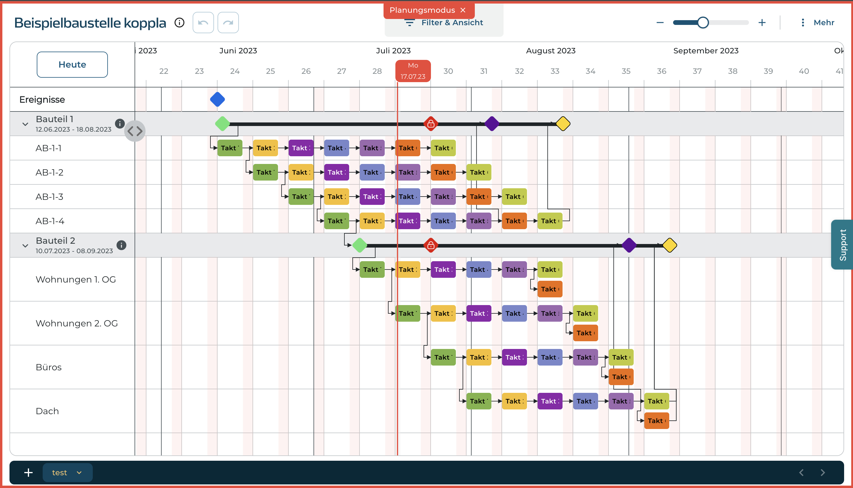Select green start milestone of Bauteil 1
The height and width of the screenshot is (488, 853).
[222, 124]
